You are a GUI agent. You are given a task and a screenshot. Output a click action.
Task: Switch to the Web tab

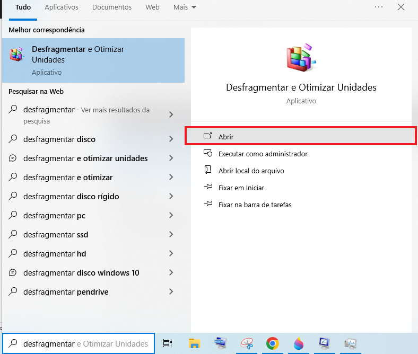[152, 7]
